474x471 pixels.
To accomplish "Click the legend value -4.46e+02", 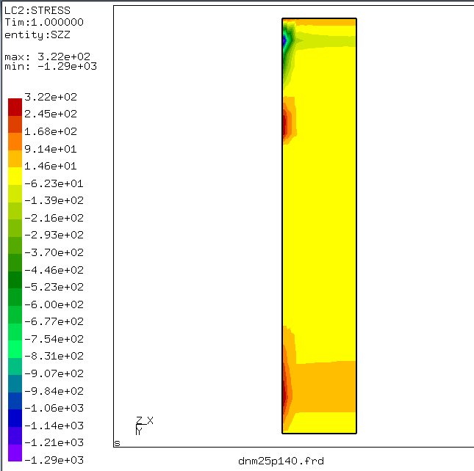I will tap(54, 270).
